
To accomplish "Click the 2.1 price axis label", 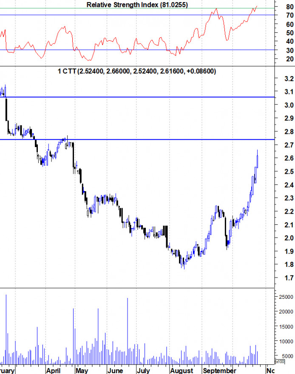I will coord(289,225).
